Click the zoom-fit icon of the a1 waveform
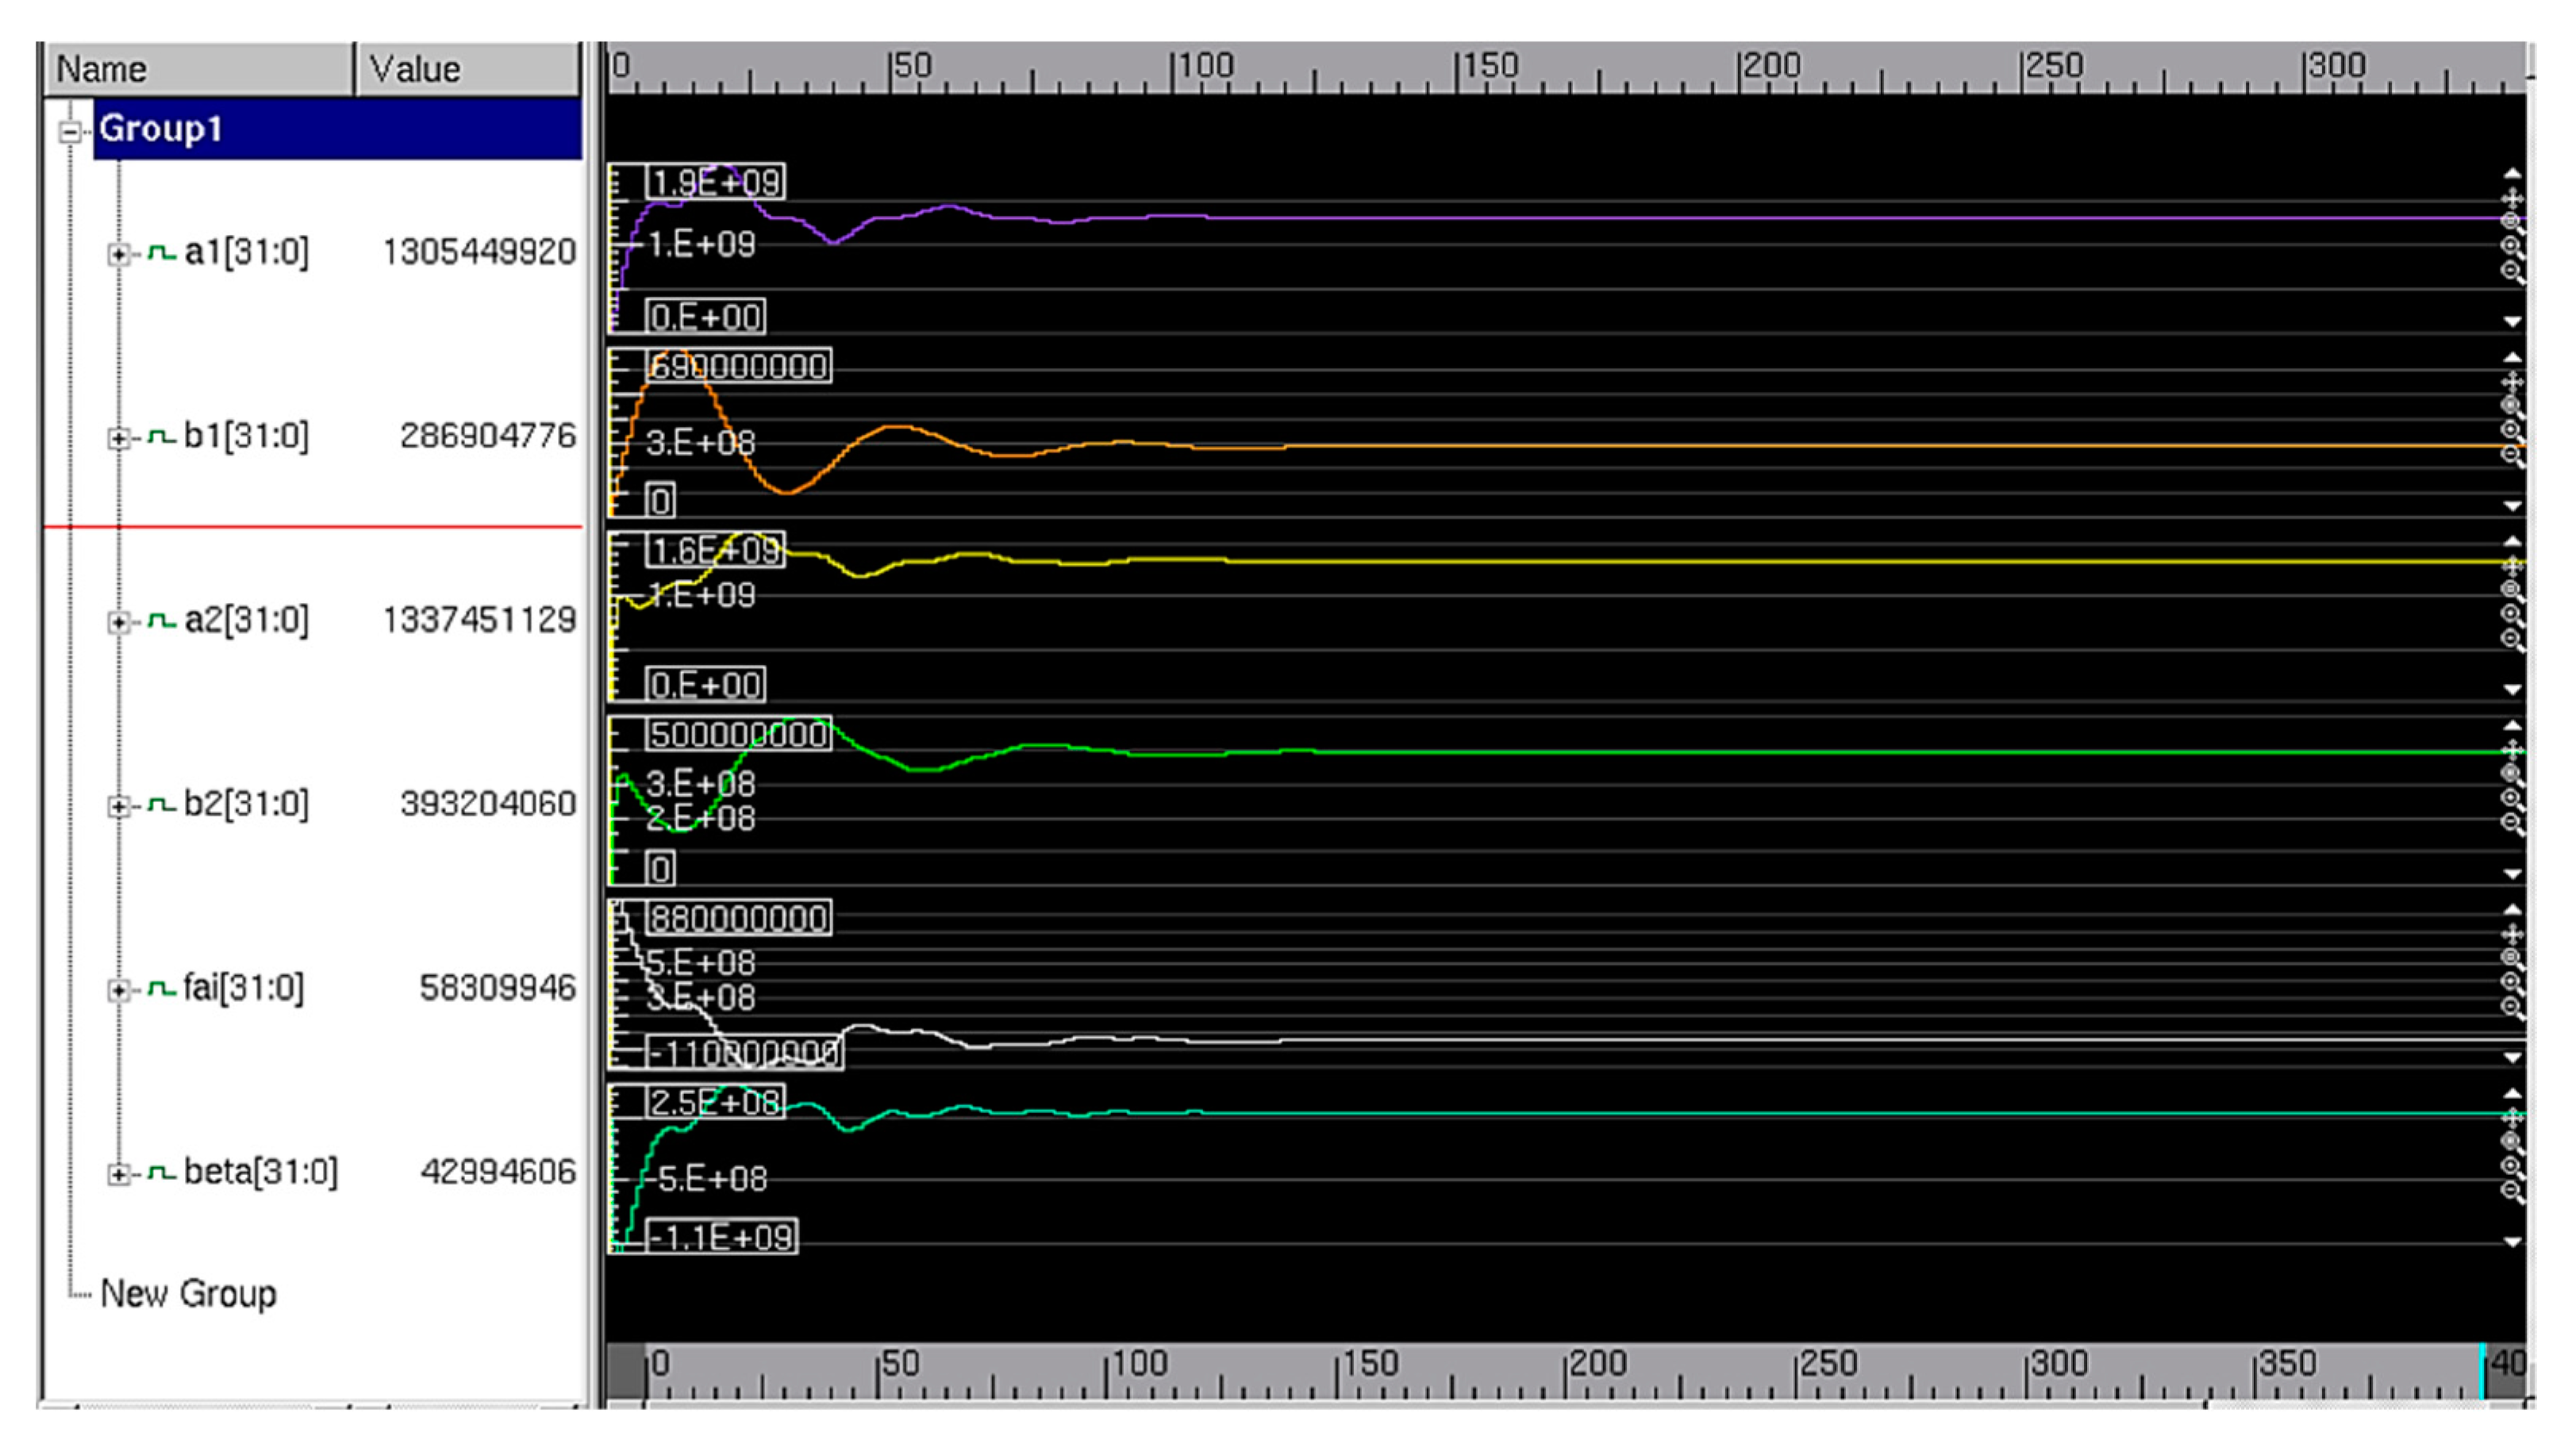This screenshot has width=2576, height=1444. click(x=2512, y=221)
